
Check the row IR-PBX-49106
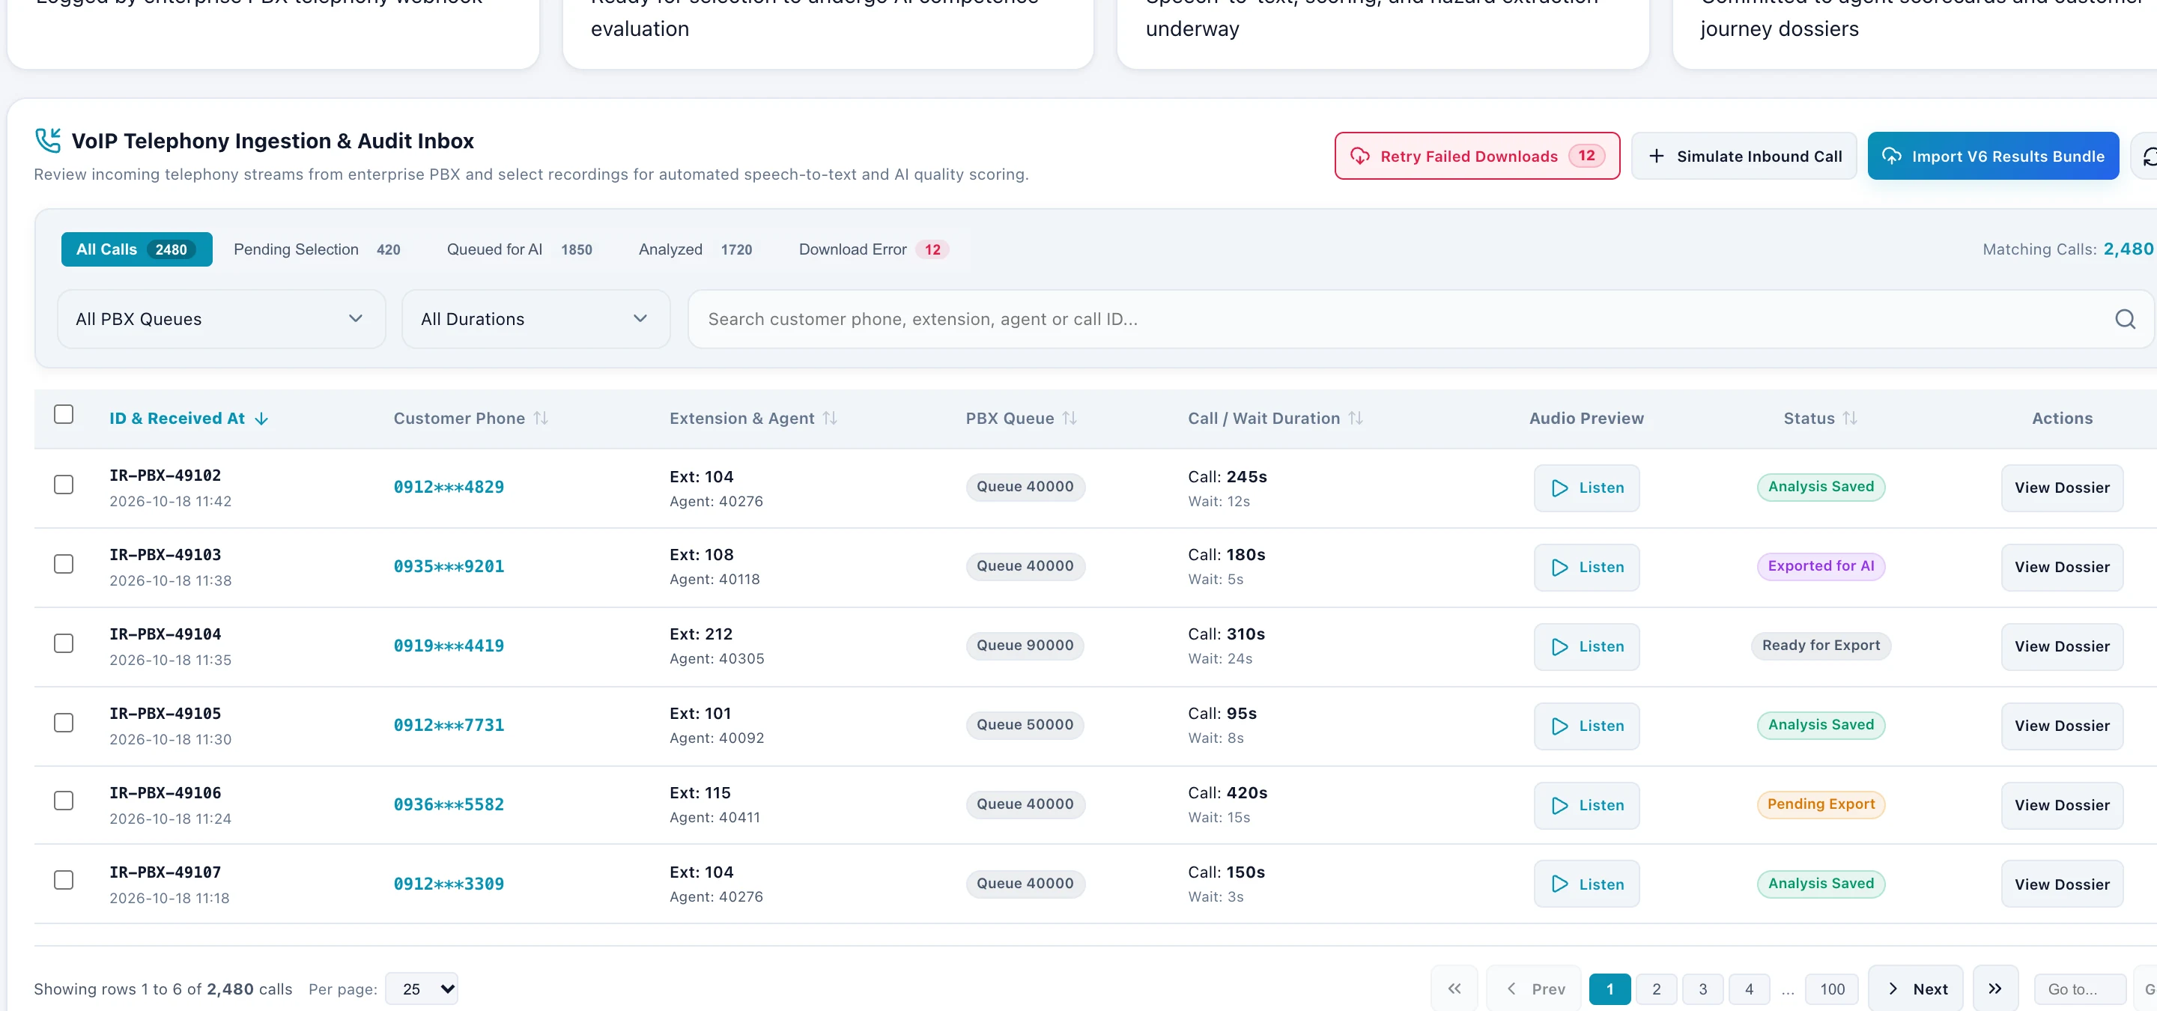coord(64,801)
